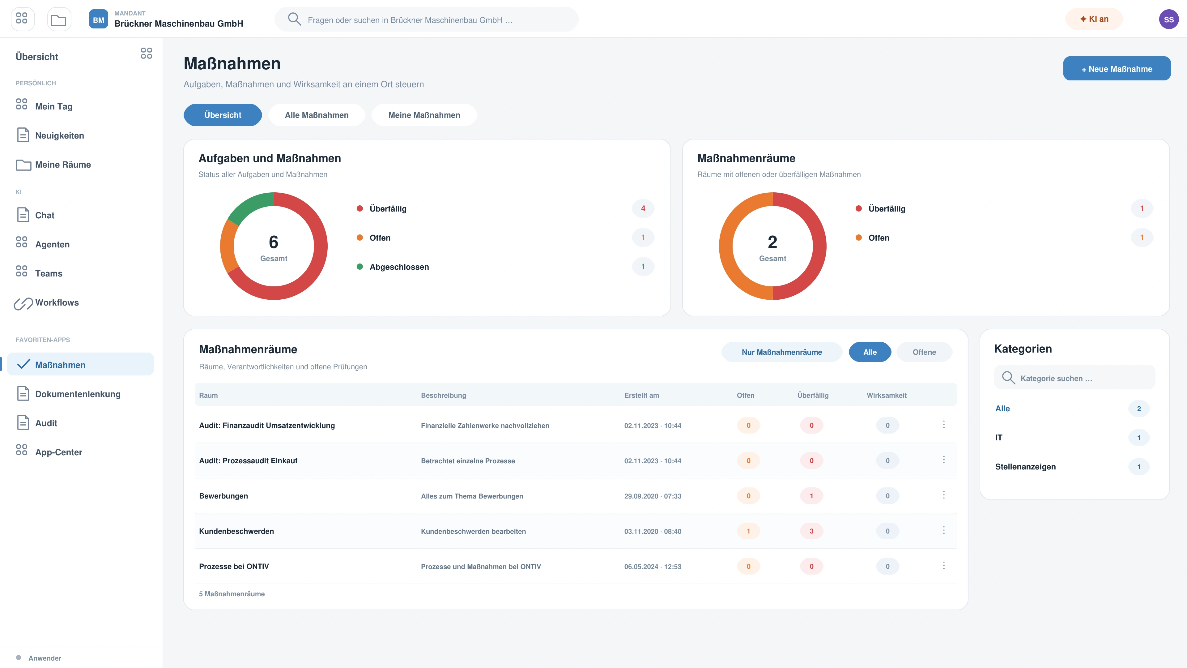This screenshot has width=1187, height=668.
Task: Click the global search field
Action: coord(426,19)
